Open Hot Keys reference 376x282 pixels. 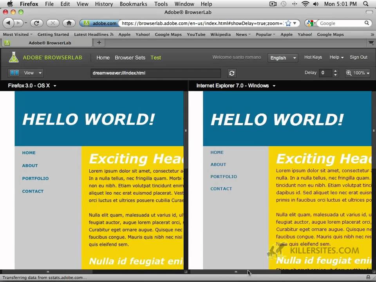pos(313,57)
